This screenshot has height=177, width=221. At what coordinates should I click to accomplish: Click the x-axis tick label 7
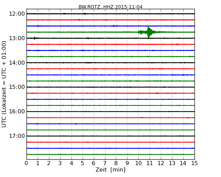tap(105, 163)
